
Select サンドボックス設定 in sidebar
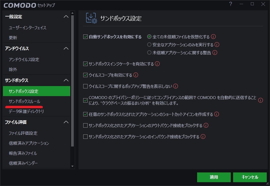pyautogui.click(x=37, y=91)
